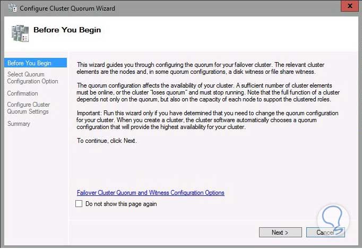The width and height of the screenshot is (362, 249).
Task: Click the paragraph starting 'This wizard guides you'
Action: 201,68
